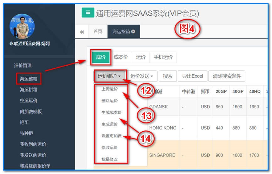
Task: Open 附加费模板 in the sidebar
Action: 31,112
